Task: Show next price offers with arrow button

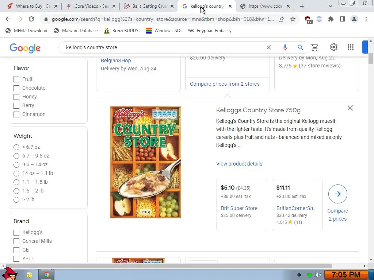Action: pyautogui.click(x=338, y=194)
